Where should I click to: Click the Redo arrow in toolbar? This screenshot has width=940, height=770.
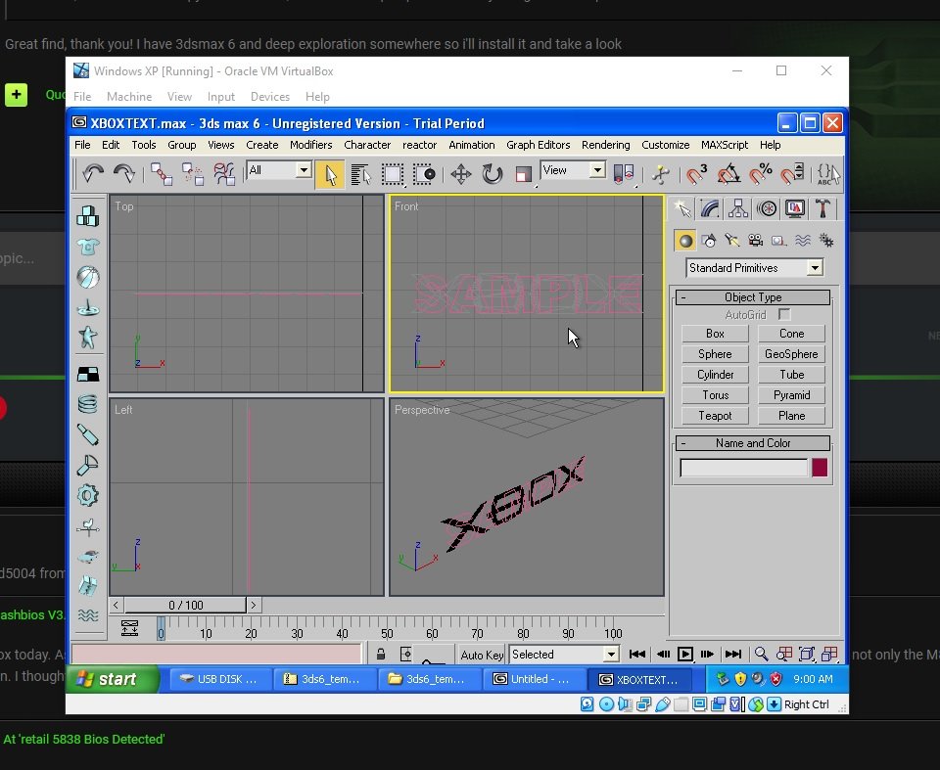click(x=124, y=174)
